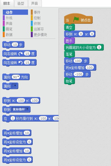Viewport: 111px width, 166px height.
Task: Click the clockwise rotate arrow icon
Action: click(x=21, y=54)
